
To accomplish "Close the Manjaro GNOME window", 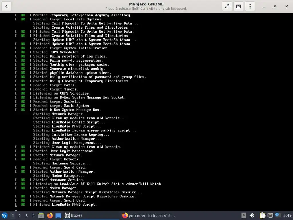I will pos(286,6).
